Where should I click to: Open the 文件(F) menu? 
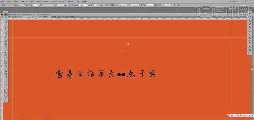pos(9,2)
